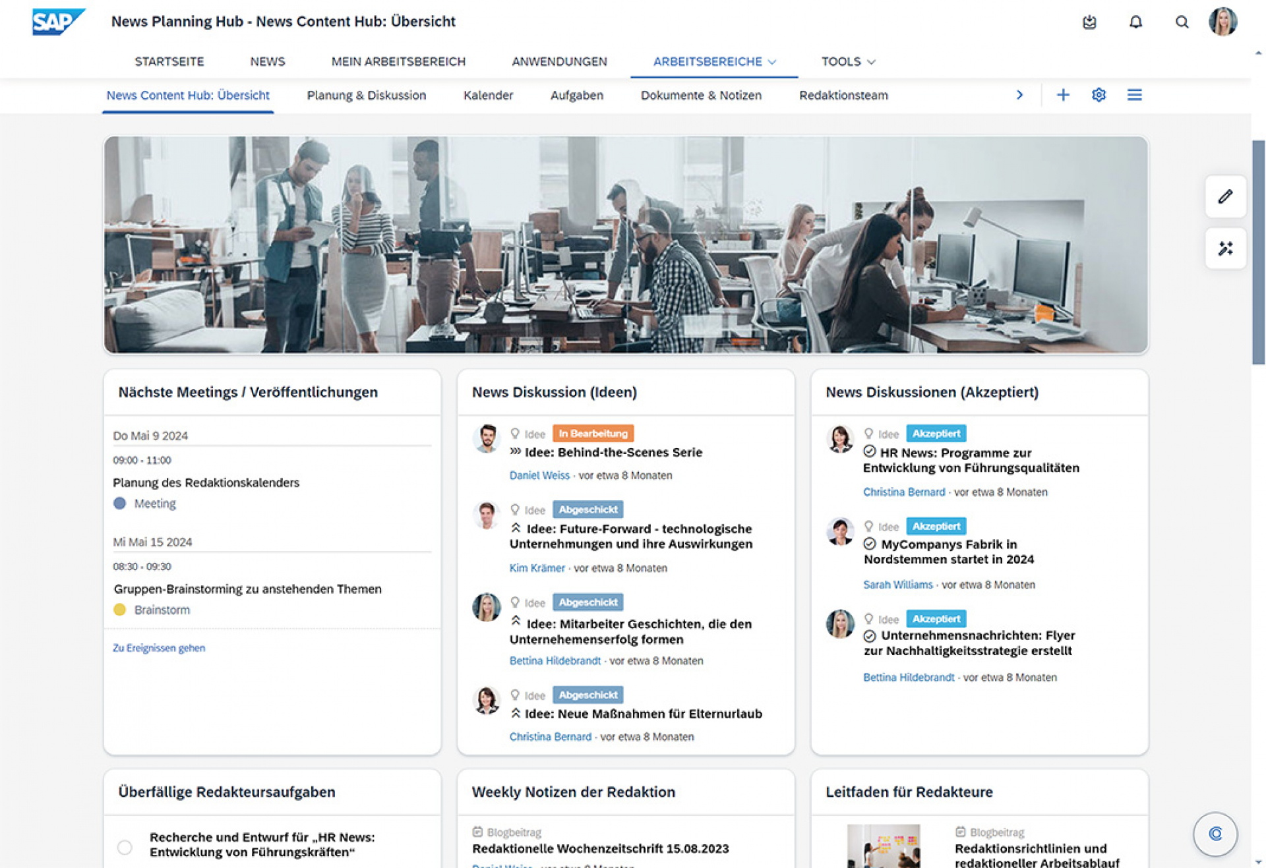The image size is (1266, 868).
Task: Click the yellow Brainstorm color dot
Action: tap(120, 610)
